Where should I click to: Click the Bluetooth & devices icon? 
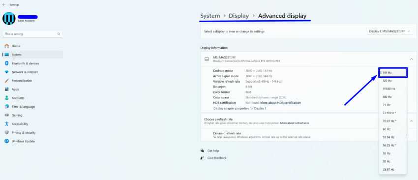click(x=7, y=63)
